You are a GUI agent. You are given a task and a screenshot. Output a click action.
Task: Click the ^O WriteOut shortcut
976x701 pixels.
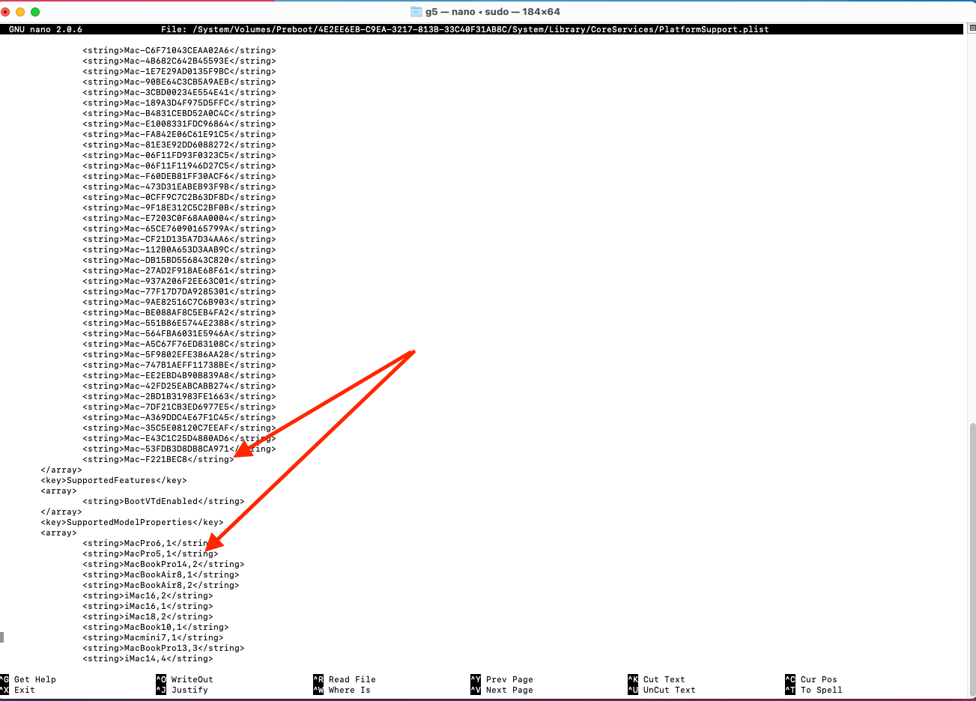tap(185, 679)
